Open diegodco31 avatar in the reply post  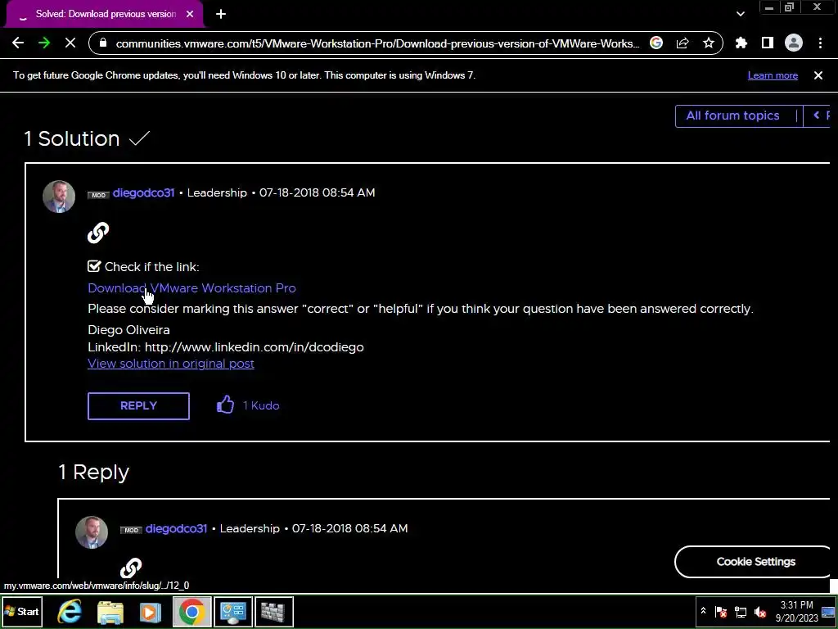tap(92, 532)
